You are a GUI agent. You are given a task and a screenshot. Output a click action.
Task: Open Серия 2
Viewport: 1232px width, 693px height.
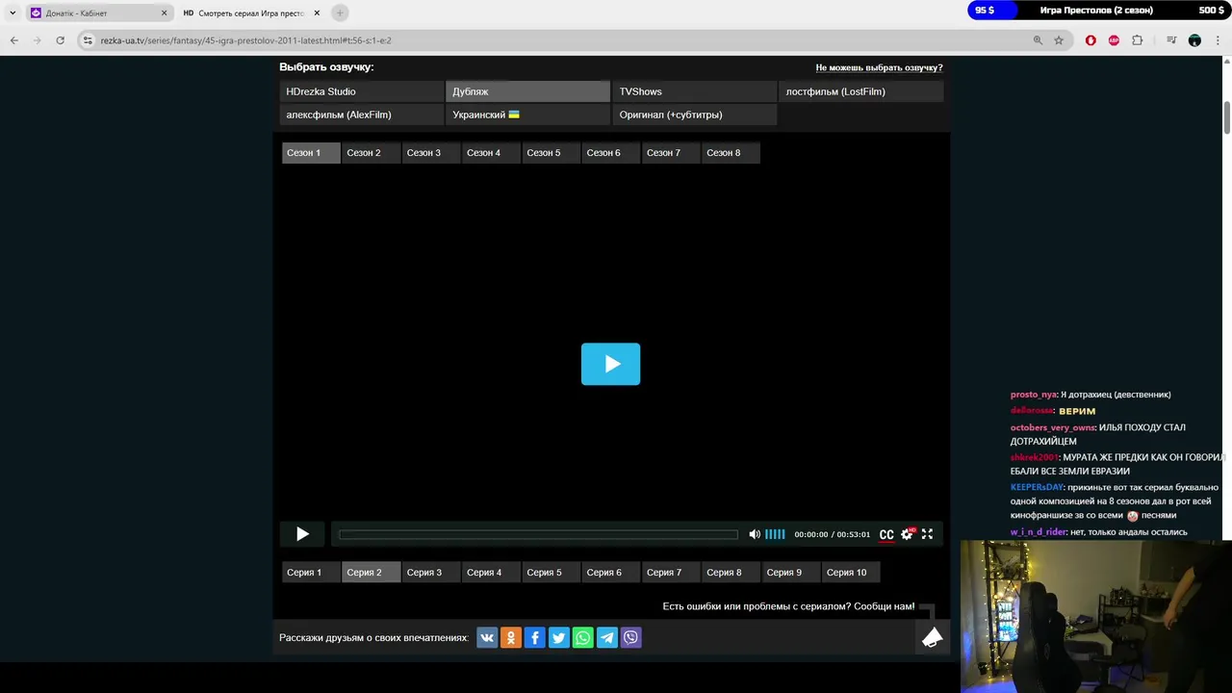[x=371, y=573]
